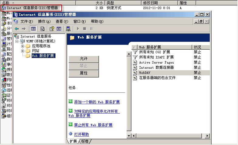The height and width of the screenshot is (145, 238).
Task: Open the 文件(F) menu
Action: [27, 21]
